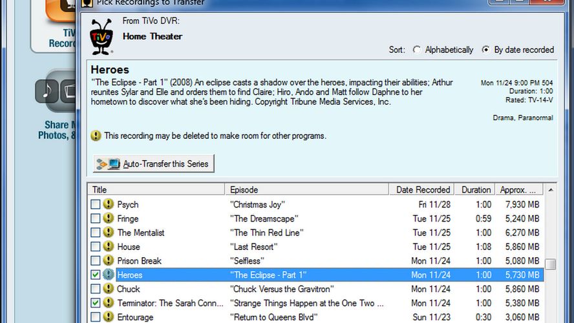Check the Psych recording checkbox

(95, 204)
